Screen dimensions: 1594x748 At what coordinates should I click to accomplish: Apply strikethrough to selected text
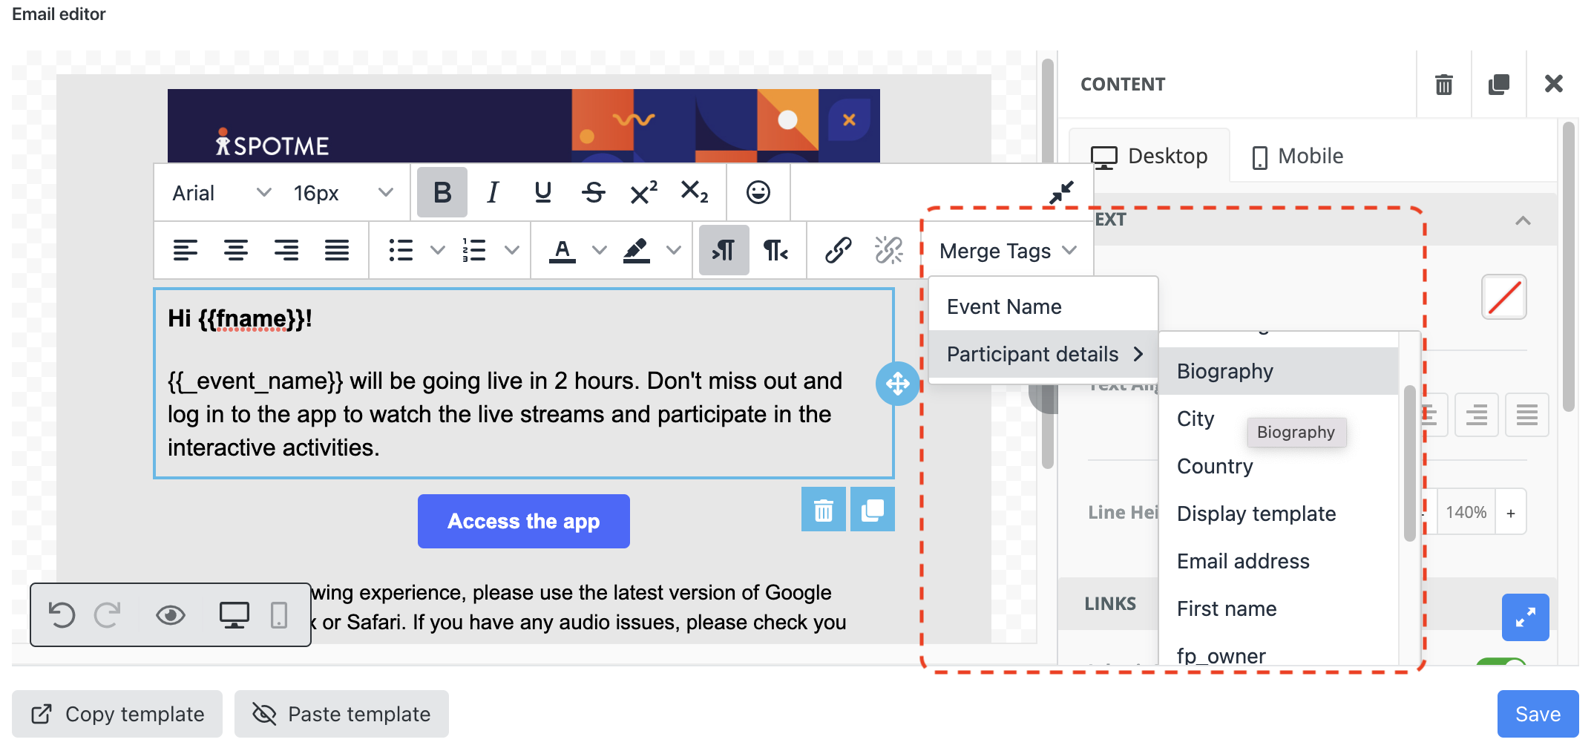pos(593,192)
